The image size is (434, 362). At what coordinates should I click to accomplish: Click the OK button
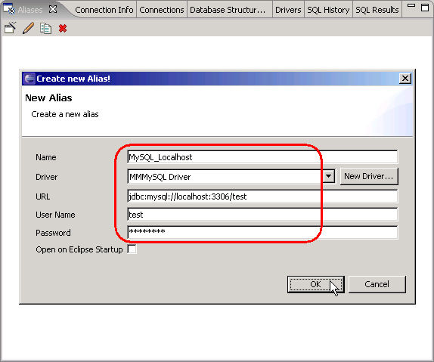point(315,284)
